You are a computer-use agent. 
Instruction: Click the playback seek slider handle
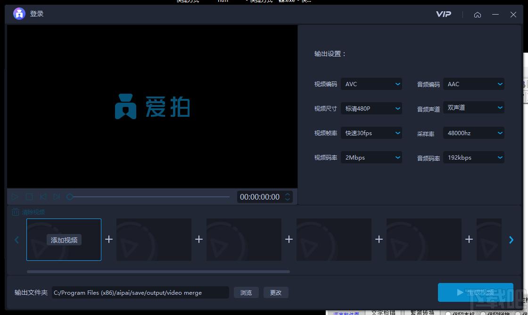70,197
